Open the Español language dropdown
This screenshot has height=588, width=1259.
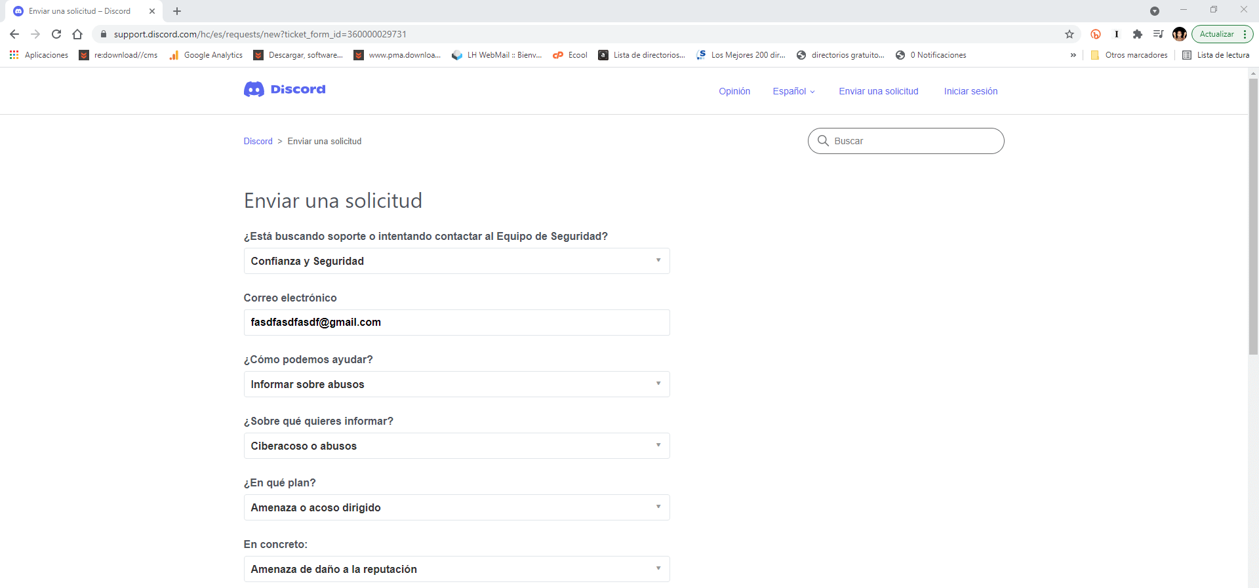[x=793, y=91]
